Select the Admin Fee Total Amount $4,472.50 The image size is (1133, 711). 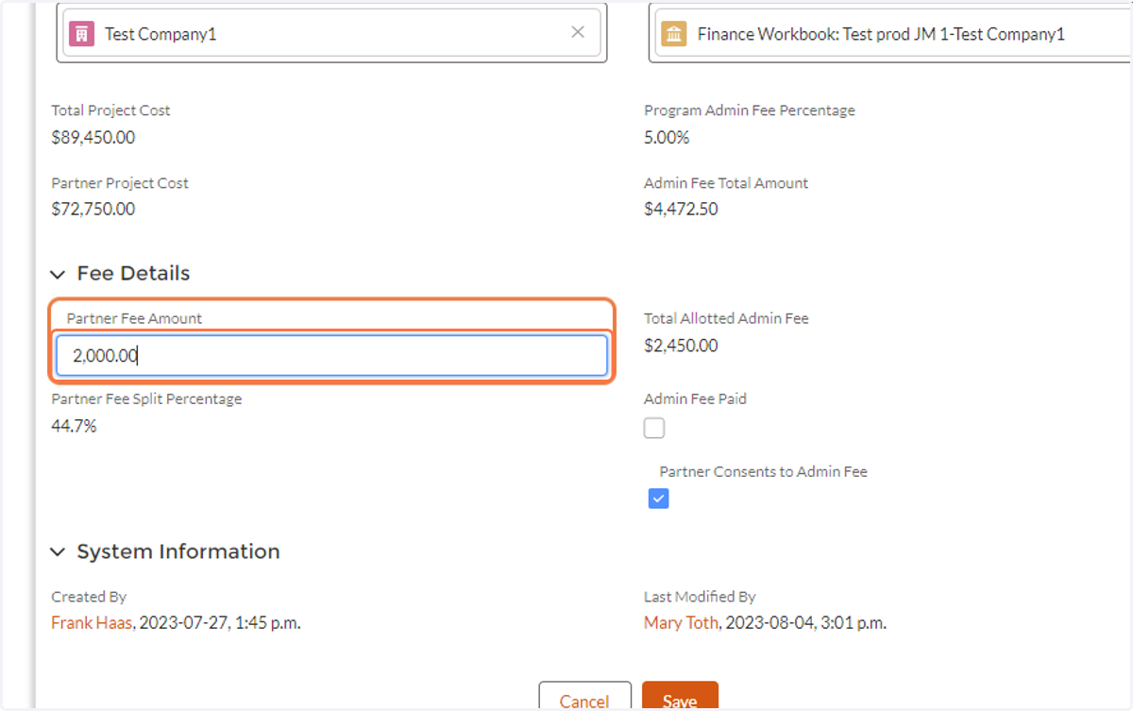point(681,210)
